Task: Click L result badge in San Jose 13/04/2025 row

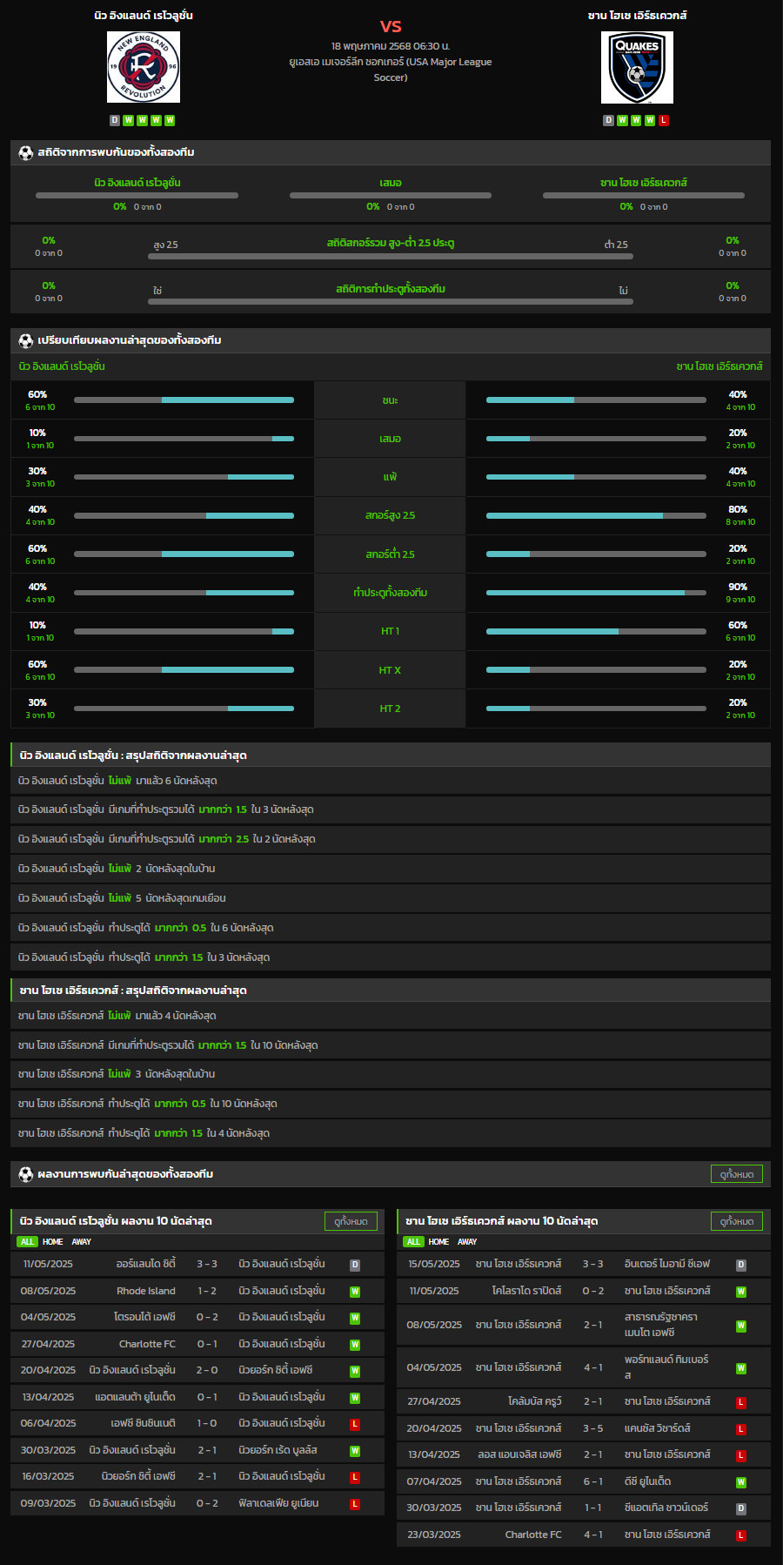Action: pyautogui.click(x=741, y=1455)
